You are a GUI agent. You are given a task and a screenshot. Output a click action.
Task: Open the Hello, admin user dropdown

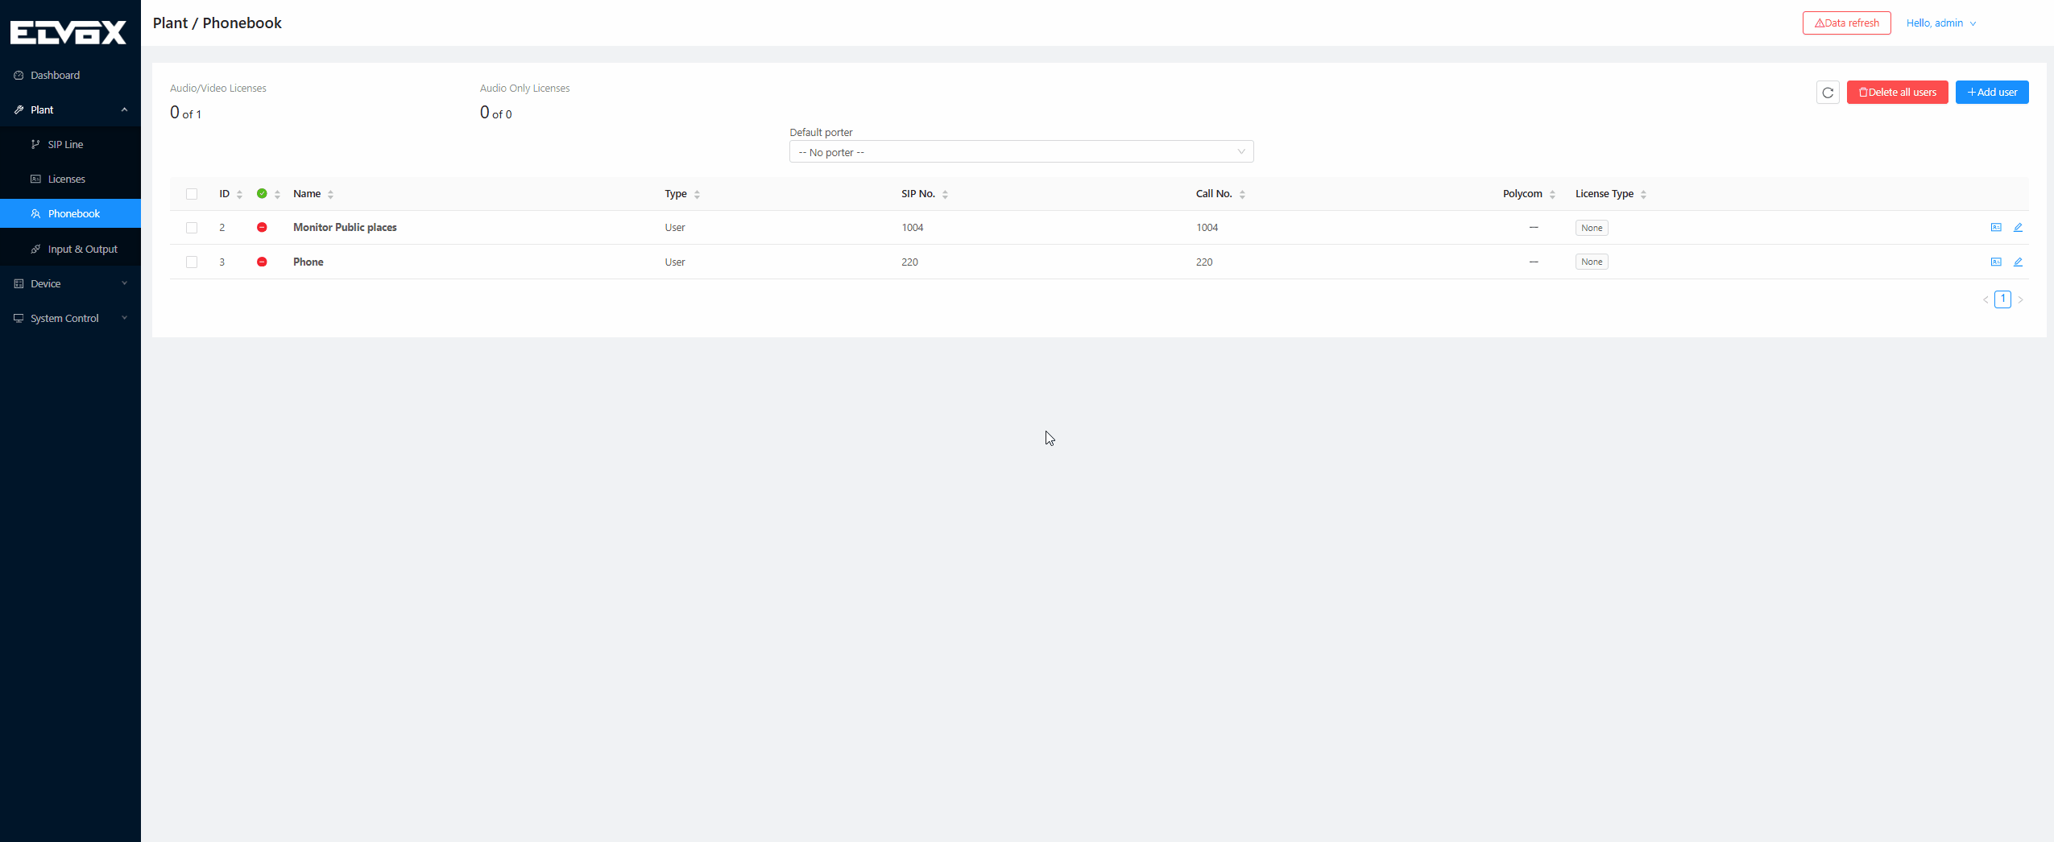point(1940,23)
